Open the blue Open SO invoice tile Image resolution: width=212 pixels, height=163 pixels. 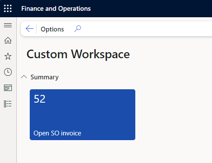point(82,115)
